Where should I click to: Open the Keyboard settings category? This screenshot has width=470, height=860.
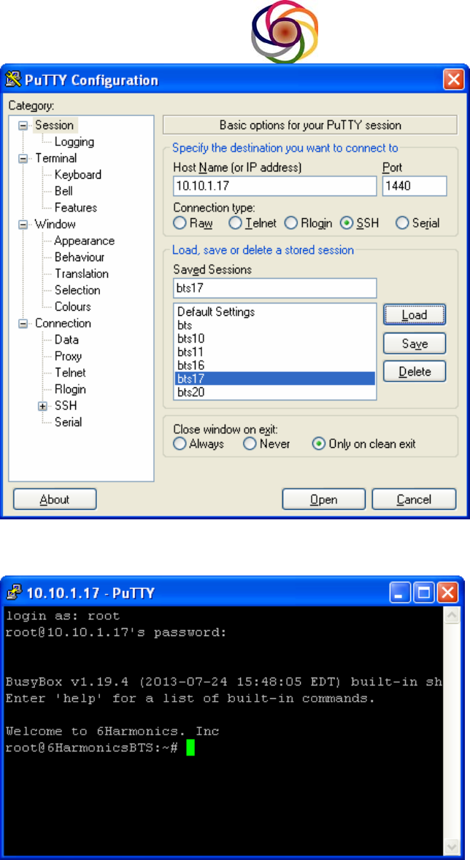pos(78,175)
